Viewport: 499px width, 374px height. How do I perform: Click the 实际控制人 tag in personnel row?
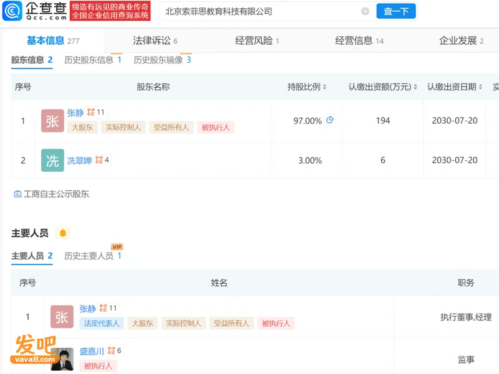coord(183,323)
